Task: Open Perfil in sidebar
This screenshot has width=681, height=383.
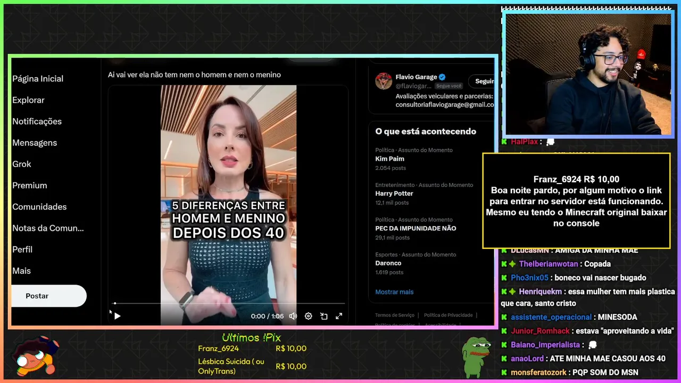Action: click(22, 249)
